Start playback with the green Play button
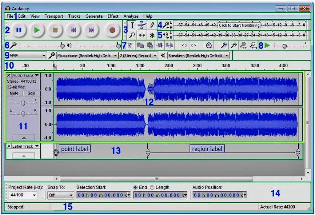Image resolution: width=315 pixels, height=215 pixels. 37,30
